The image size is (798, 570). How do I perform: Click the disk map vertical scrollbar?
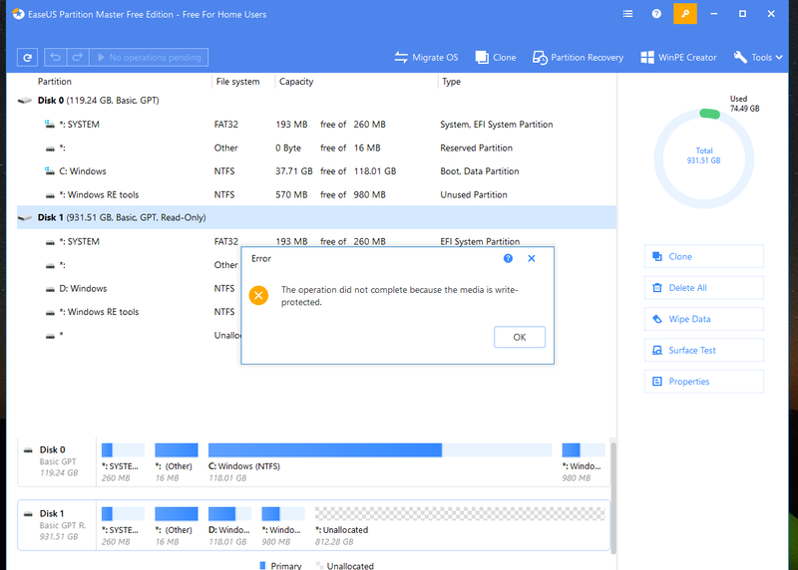pos(613,498)
